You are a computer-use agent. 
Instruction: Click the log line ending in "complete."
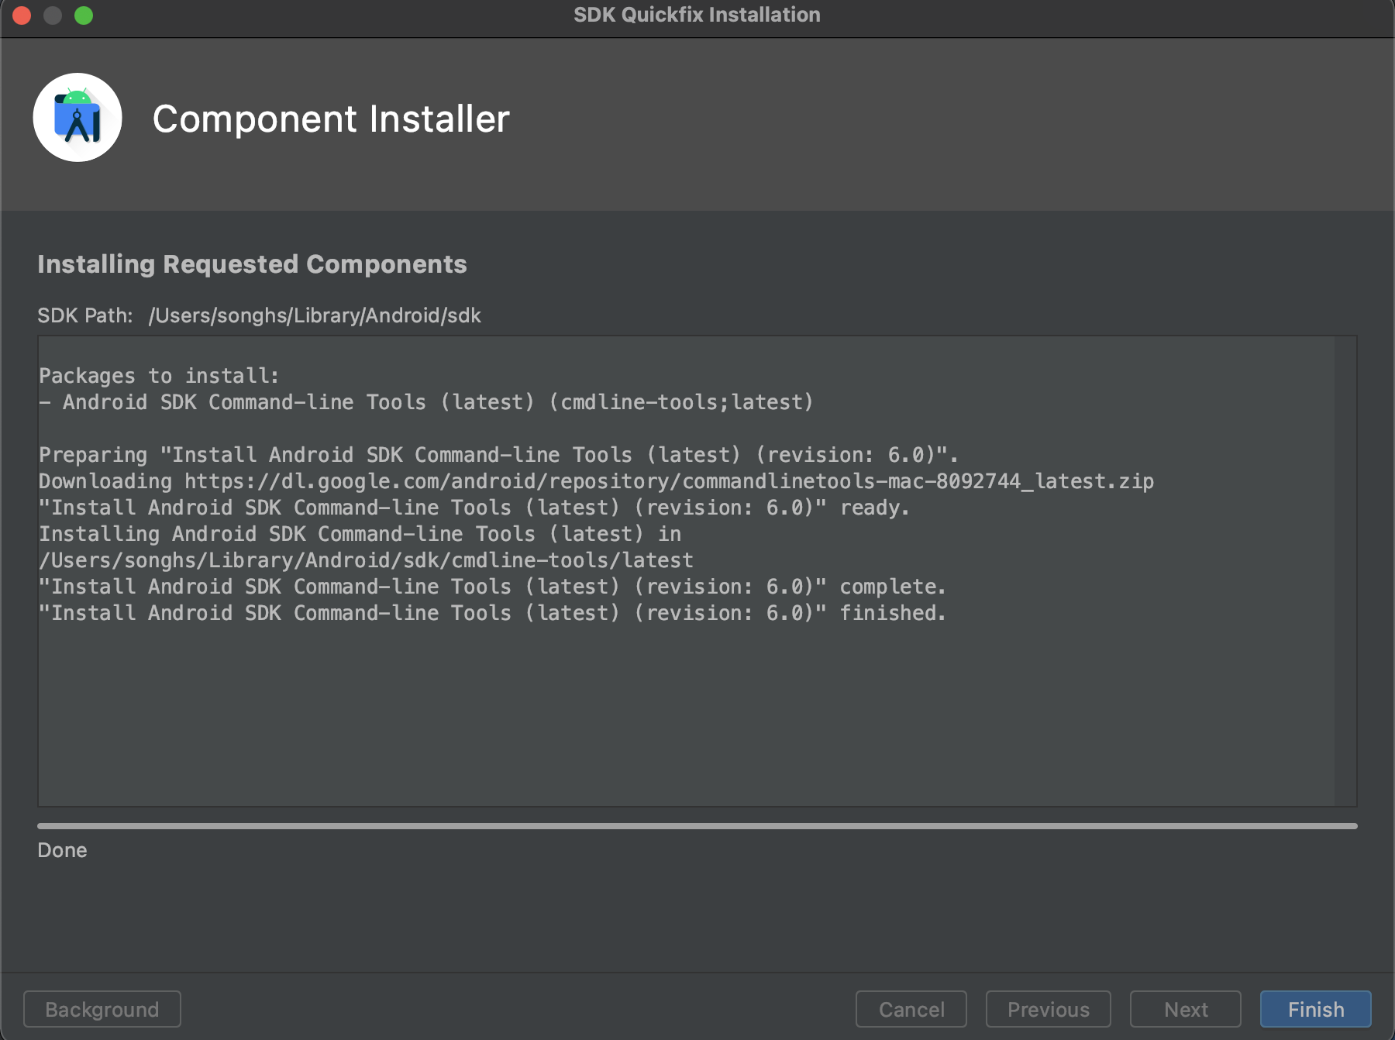(493, 587)
